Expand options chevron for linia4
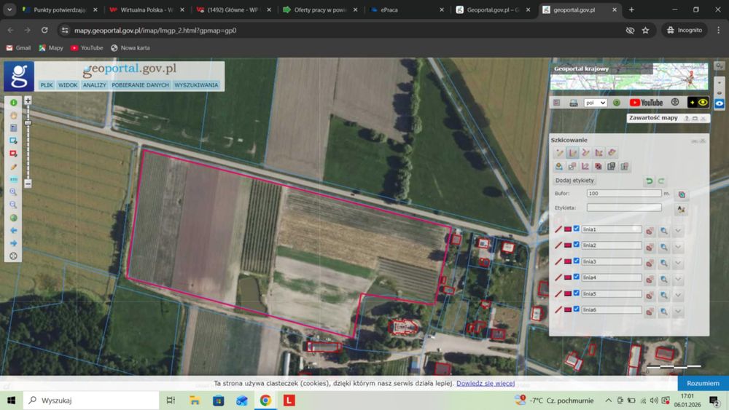729x410 pixels. [x=678, y=280]
